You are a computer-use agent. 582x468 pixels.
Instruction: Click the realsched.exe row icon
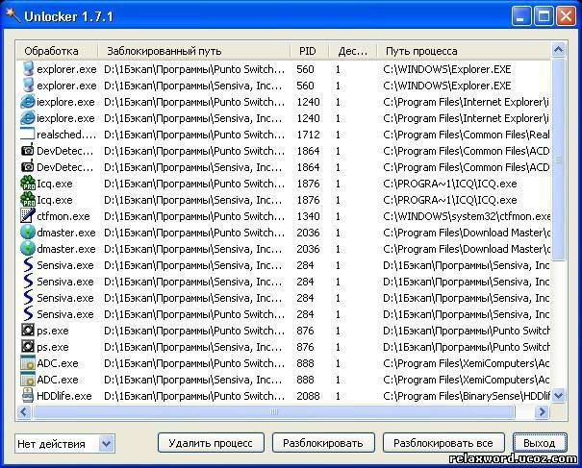pyautogui.click(x=28, y=135)
